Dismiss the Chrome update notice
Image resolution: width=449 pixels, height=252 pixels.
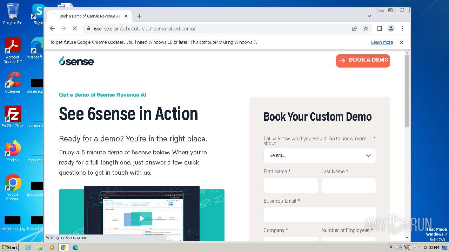[x=402, y=42]
